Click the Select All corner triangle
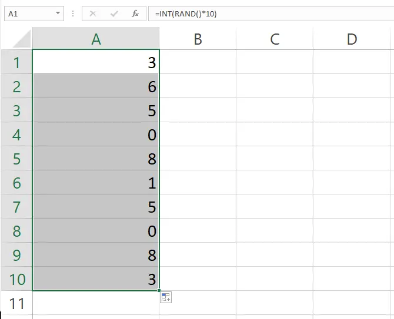This screenshot has width=394, height=319. point(22,39)
